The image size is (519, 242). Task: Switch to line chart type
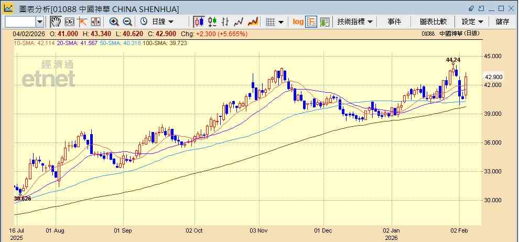pyautogui.click(x=239, y=22)
